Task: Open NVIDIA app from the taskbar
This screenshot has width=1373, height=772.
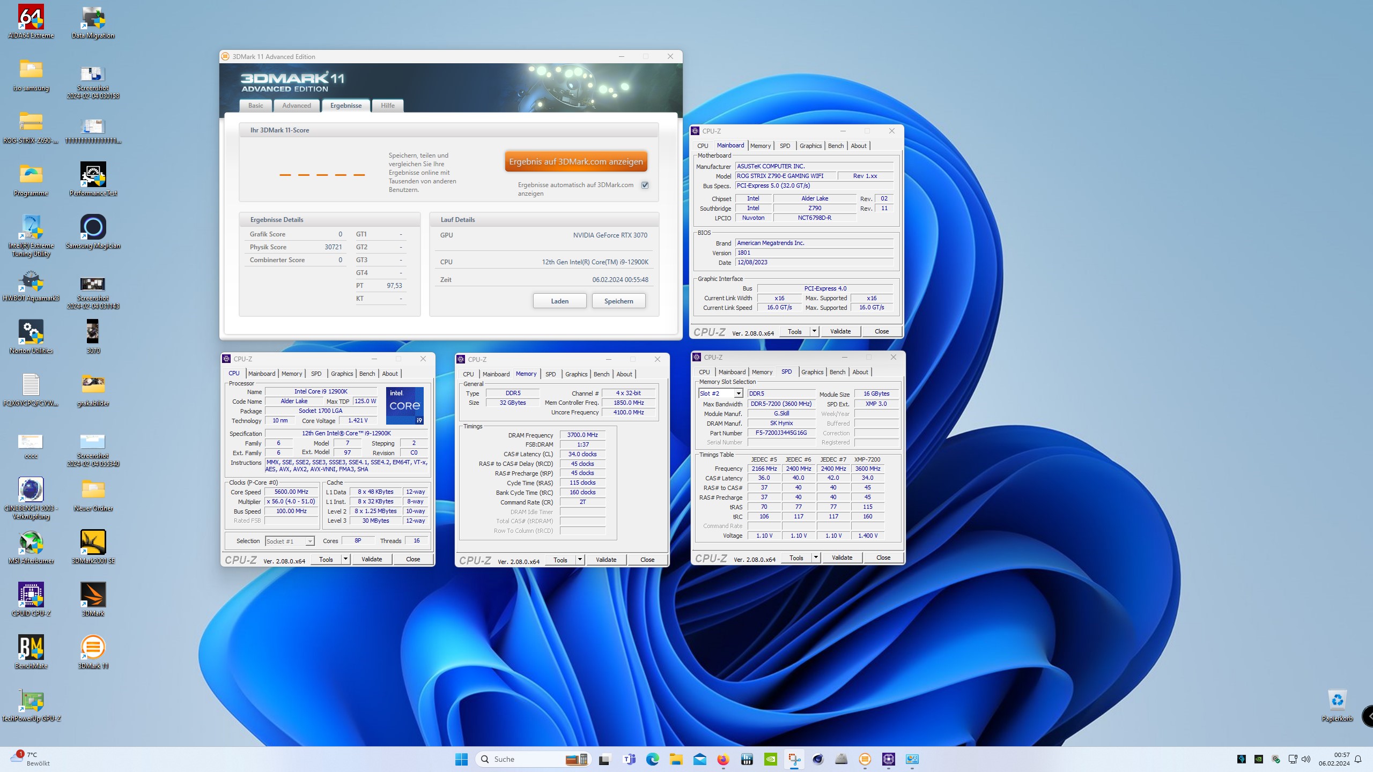Action: pos(770,759)
